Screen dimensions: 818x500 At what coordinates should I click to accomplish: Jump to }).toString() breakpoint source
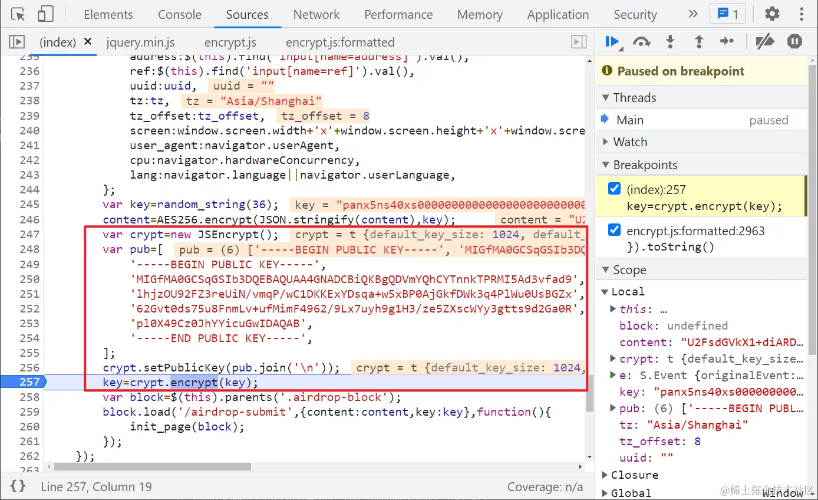pyautogui.click(x=671, y=247)
